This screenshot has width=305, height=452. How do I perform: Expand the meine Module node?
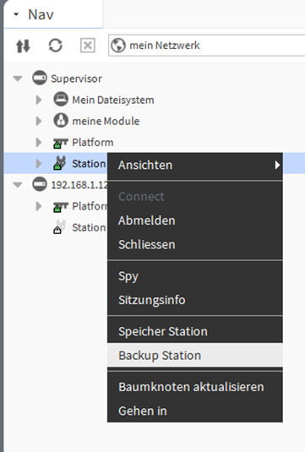pyautogui.click(x=39, y=121)
